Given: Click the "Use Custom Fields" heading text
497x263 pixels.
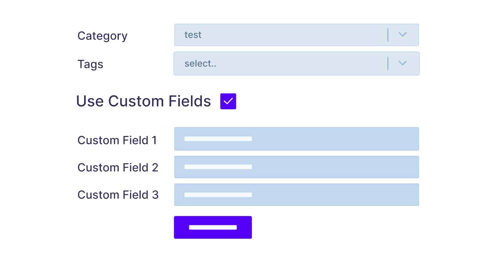Looking at the screenshot, I should 143,101.
